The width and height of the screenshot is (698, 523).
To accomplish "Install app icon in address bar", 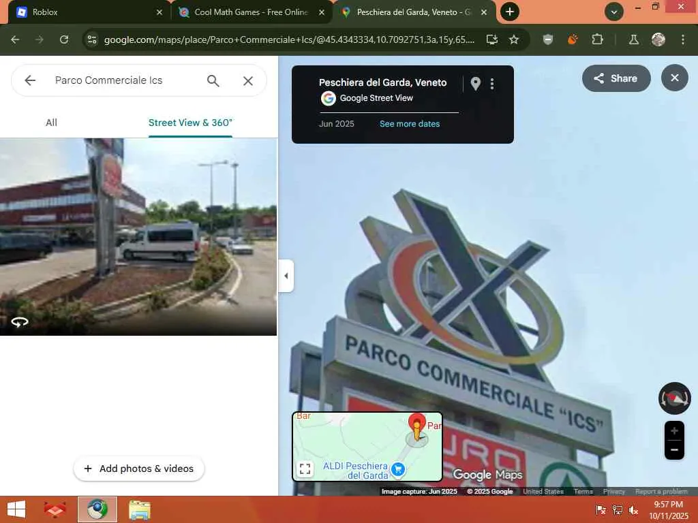I will click(492, 39).
